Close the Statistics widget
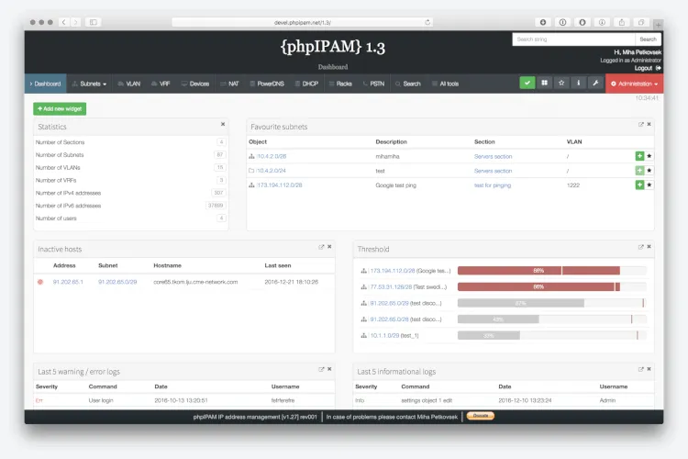Image resolution: width=688 pixels, height=459 pixels. [x=223, y=124]
